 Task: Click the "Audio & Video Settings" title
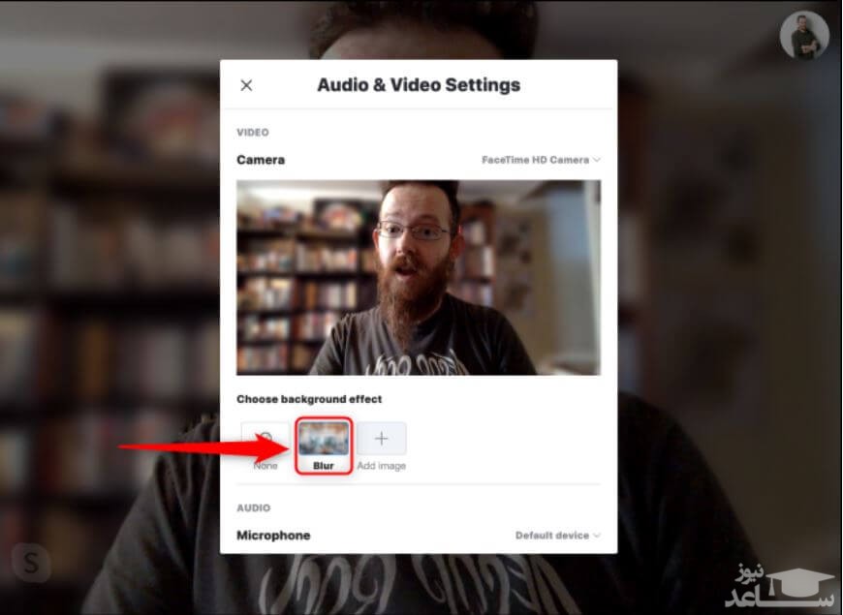pyautogui.click(x=419, y=85)
